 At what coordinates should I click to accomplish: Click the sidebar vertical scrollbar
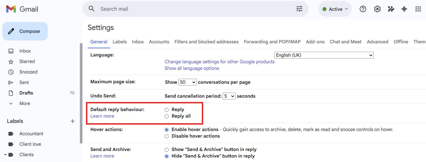pos(81,93)
